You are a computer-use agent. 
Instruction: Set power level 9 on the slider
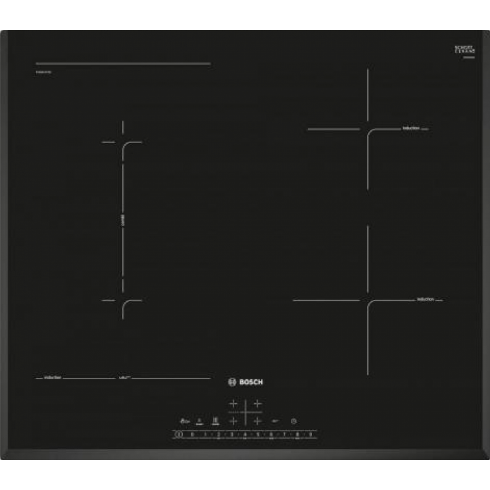pyautogui.click(x=311, y=434)
